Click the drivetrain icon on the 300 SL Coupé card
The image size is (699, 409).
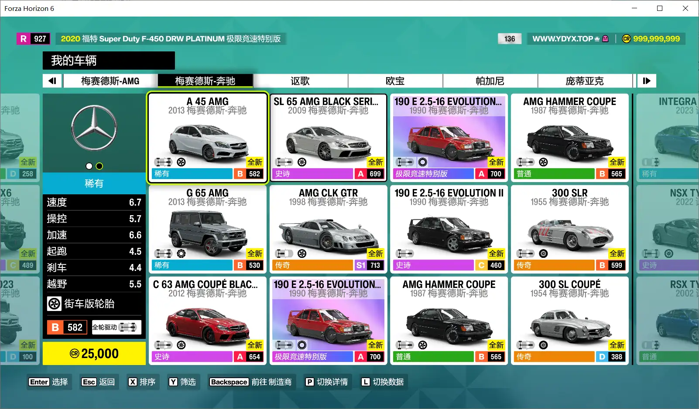(x=526, y=345)
